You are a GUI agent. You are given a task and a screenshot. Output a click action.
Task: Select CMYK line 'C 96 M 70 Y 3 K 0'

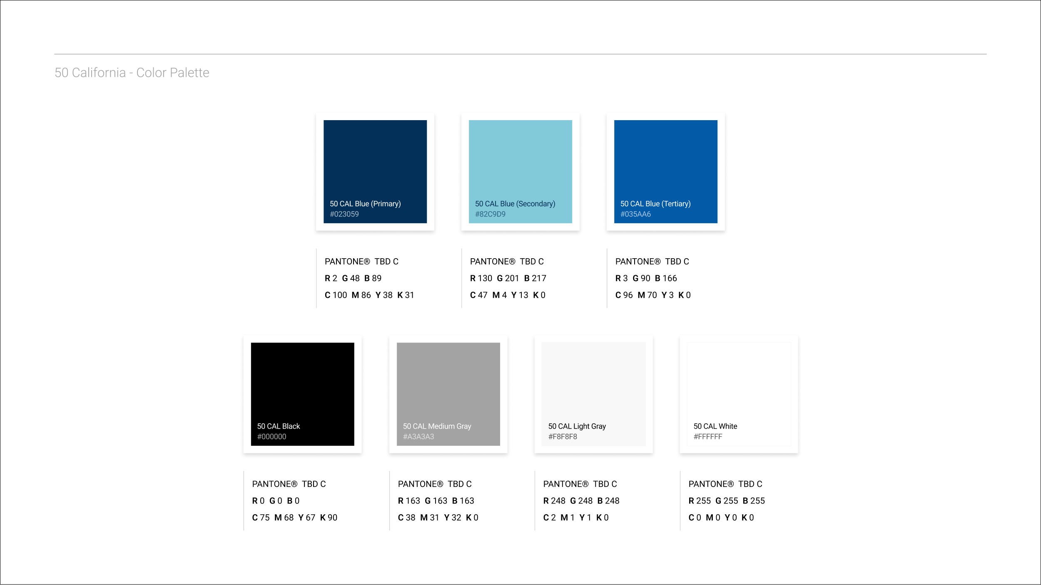tap(652, 295)
